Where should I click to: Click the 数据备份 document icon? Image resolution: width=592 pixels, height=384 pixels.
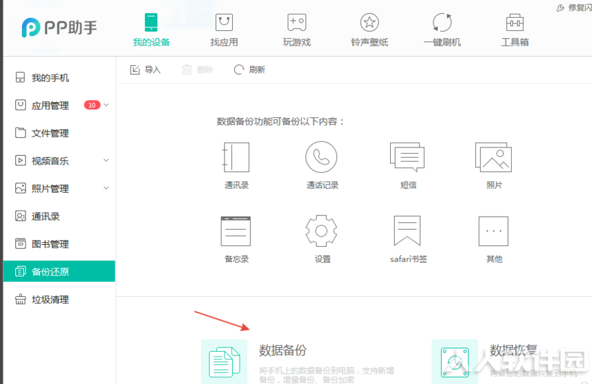coord(225,362)
